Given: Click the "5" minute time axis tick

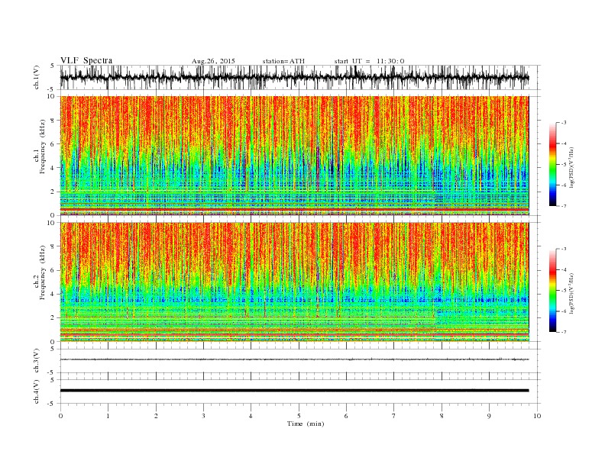Looking at the screenshot, I should 299,416.
